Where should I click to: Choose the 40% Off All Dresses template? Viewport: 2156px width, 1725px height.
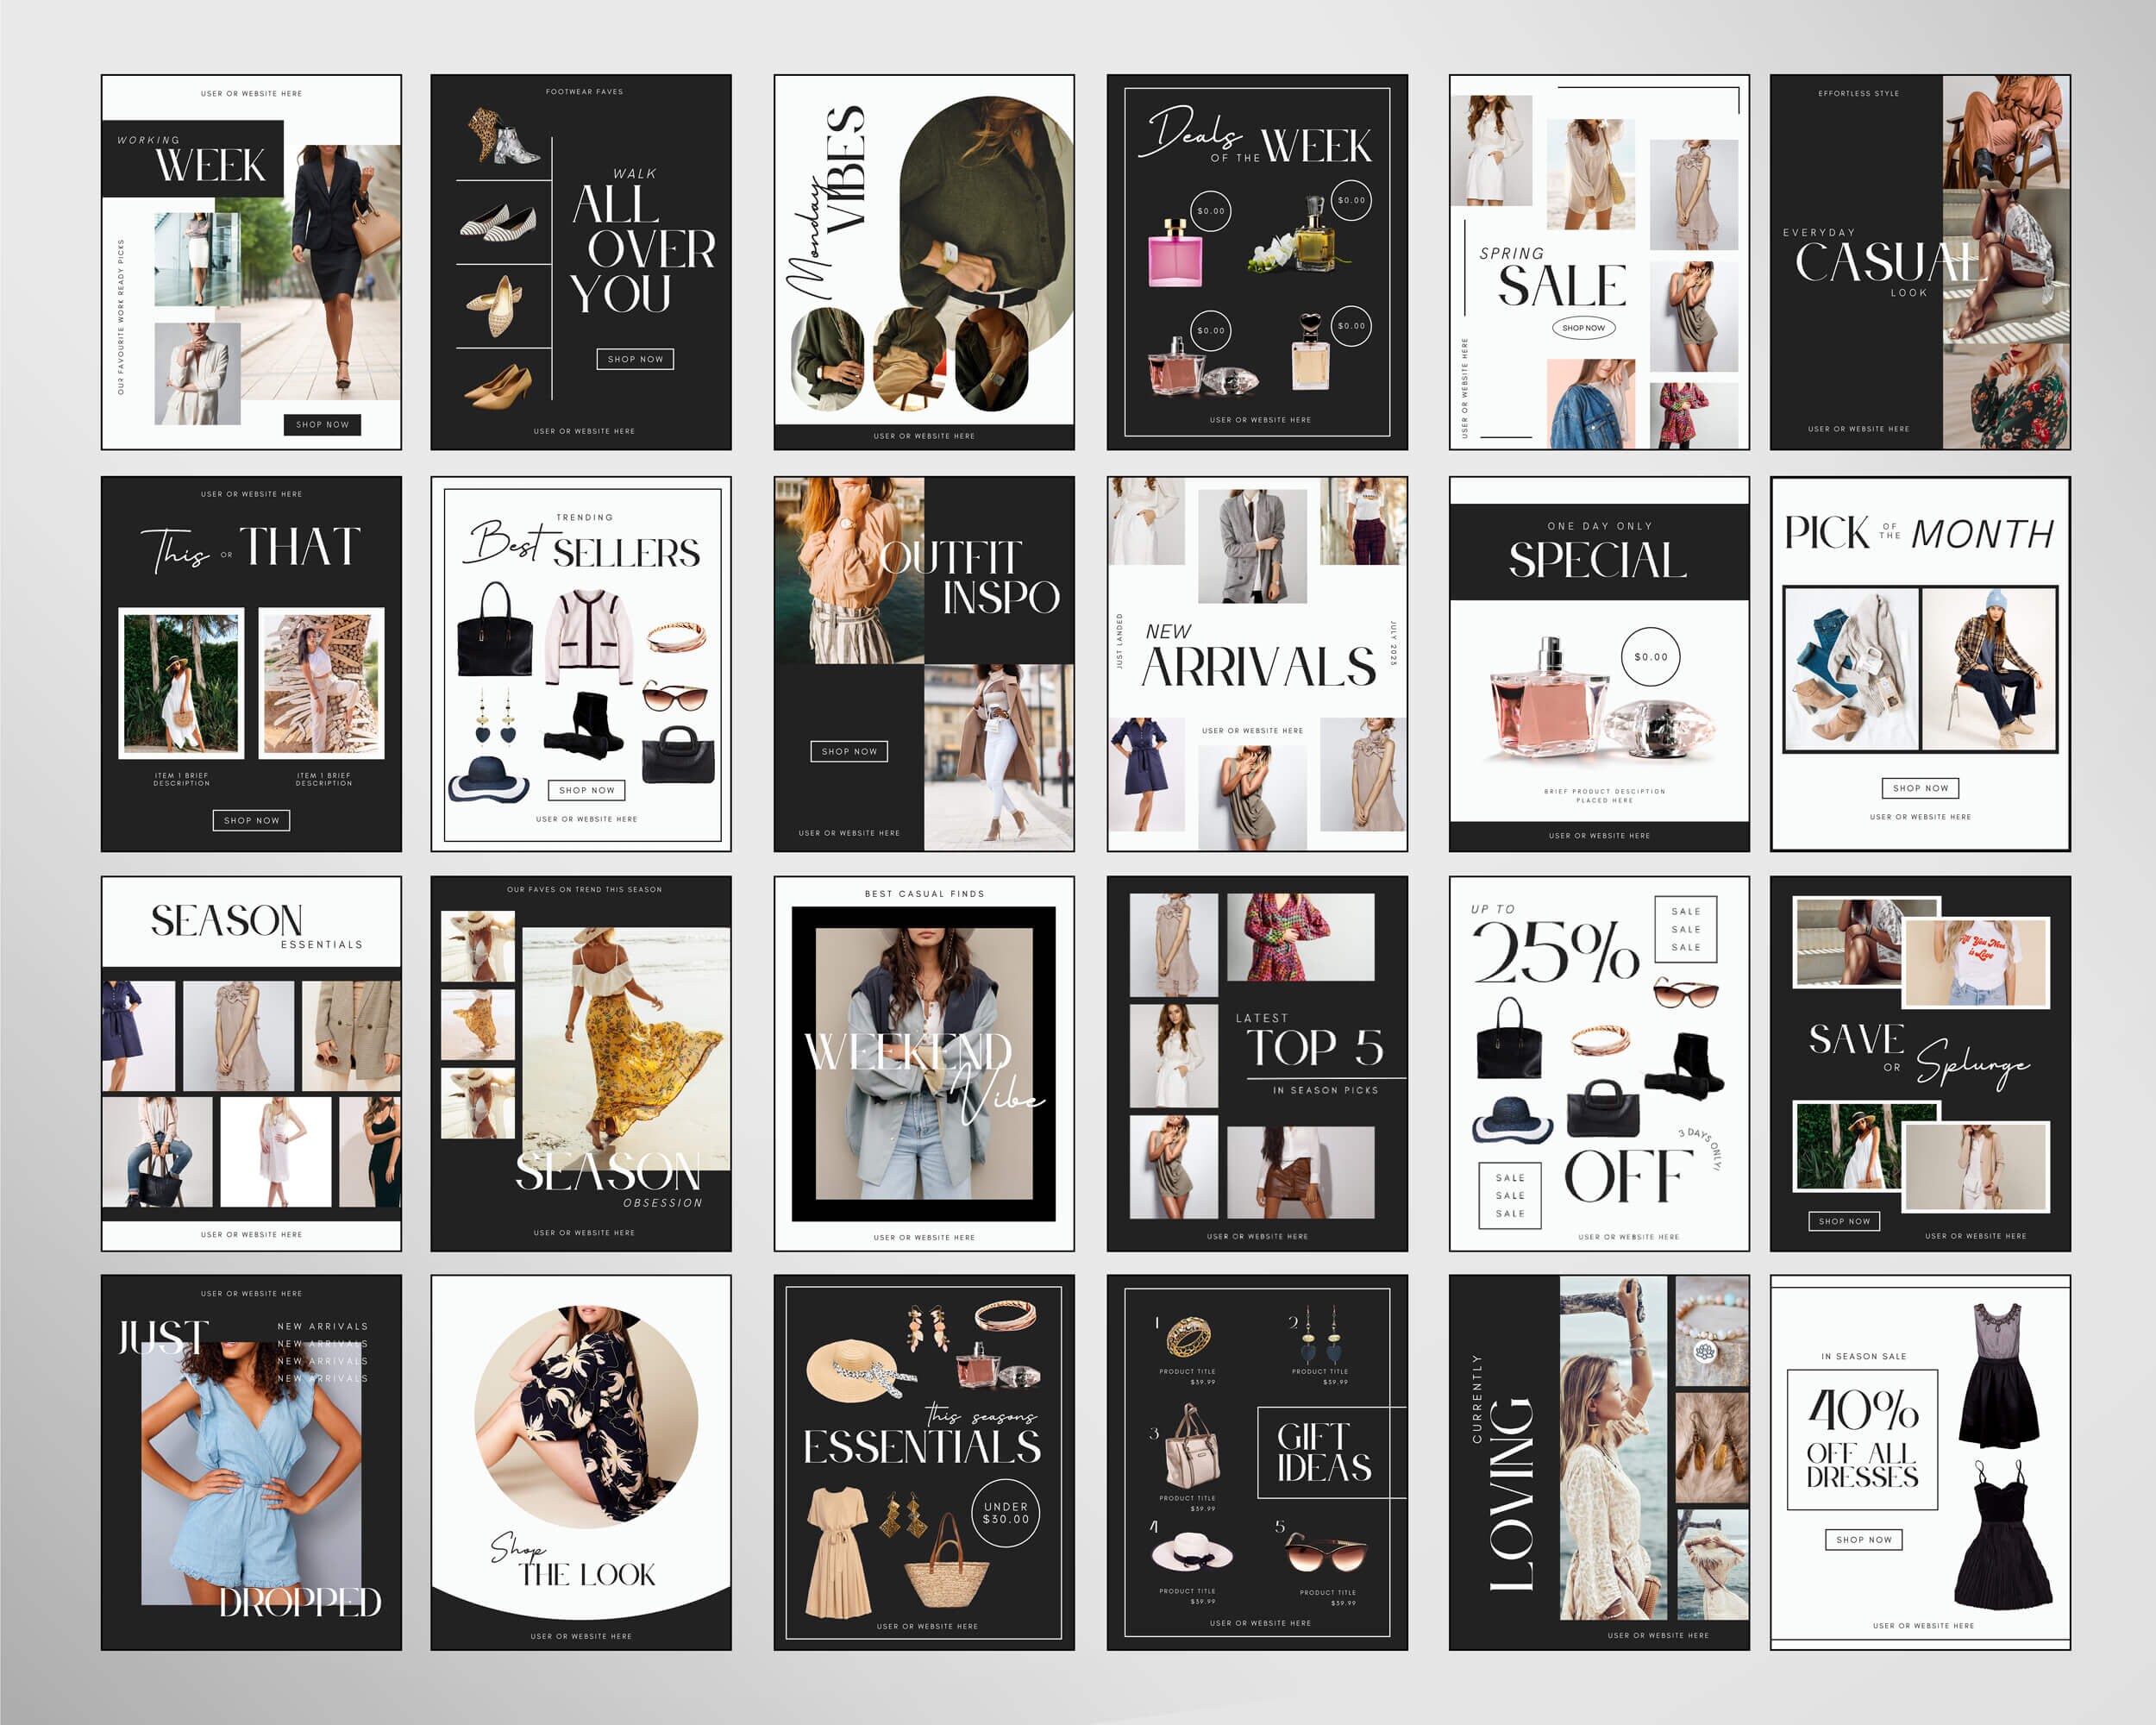point(1920,1462)
